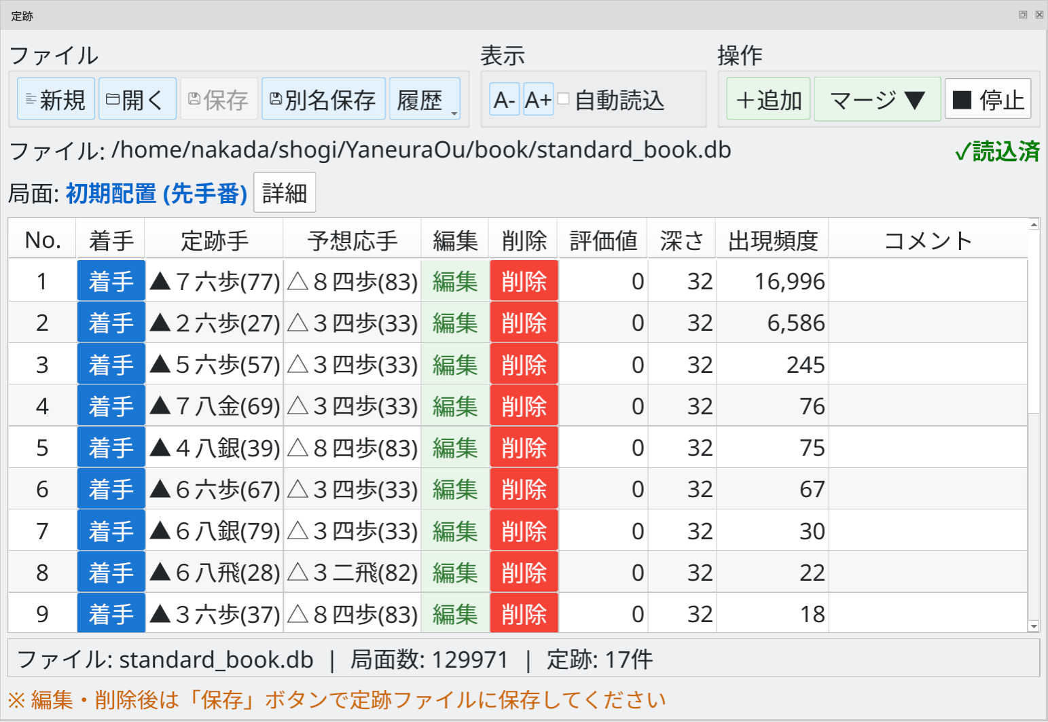
Task: Add a new entry with ＋追加
Action: [767, 98]
